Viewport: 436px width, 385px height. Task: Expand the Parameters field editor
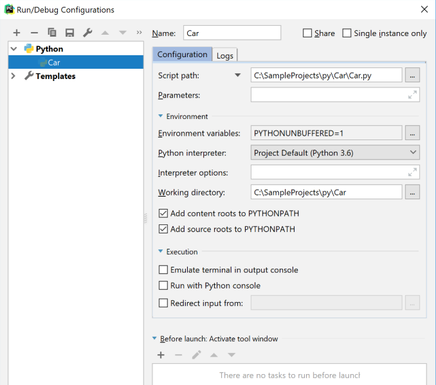(x=412, y=94)
